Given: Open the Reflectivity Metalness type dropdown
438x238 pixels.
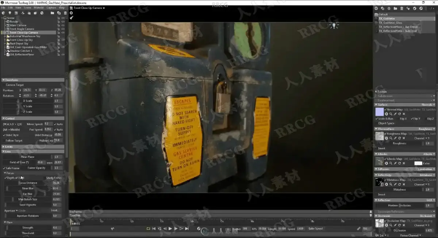Looking at the screenshot, I should coord(426,175).
